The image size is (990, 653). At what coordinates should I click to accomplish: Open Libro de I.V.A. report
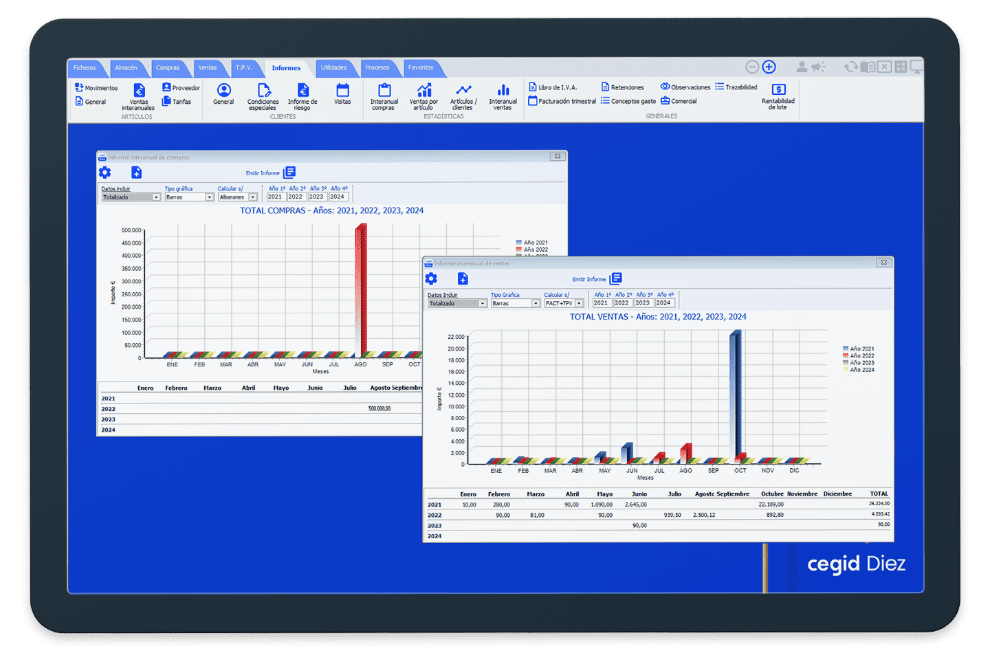(x=553, y=87)
